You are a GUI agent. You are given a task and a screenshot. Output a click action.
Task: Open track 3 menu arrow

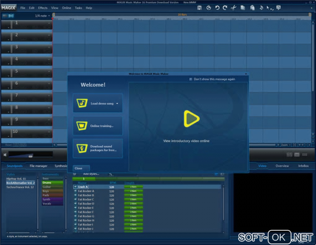tap(49, 47)
